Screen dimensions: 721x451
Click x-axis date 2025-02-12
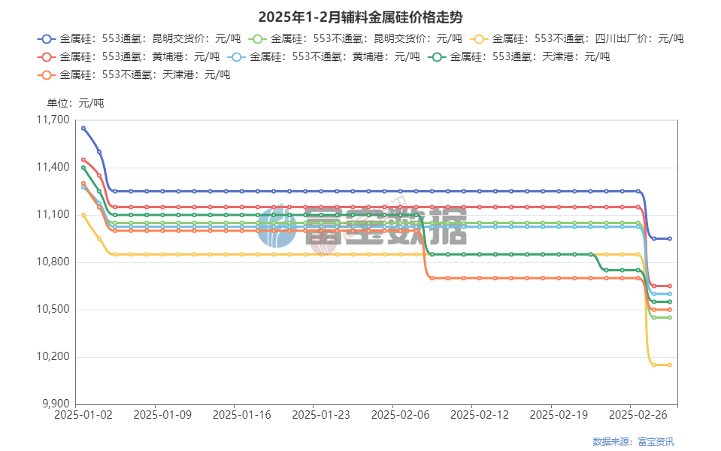(x=480, y=415)
